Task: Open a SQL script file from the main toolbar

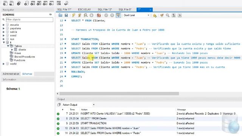Action: tap(12, 3)
